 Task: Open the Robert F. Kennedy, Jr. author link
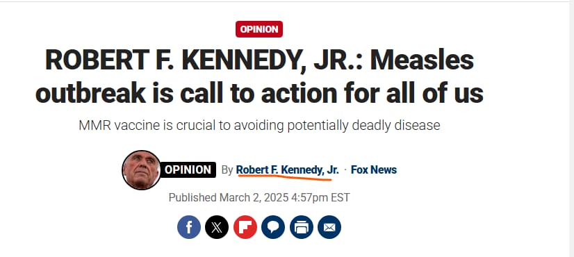[288, 170]
